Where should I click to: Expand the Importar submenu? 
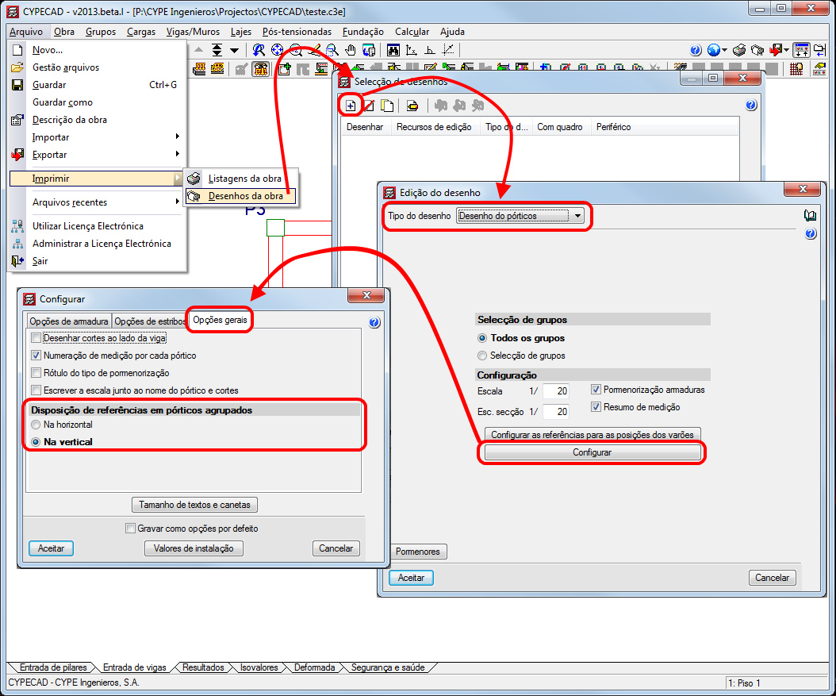pyautogui.click(x=98, y=137)
